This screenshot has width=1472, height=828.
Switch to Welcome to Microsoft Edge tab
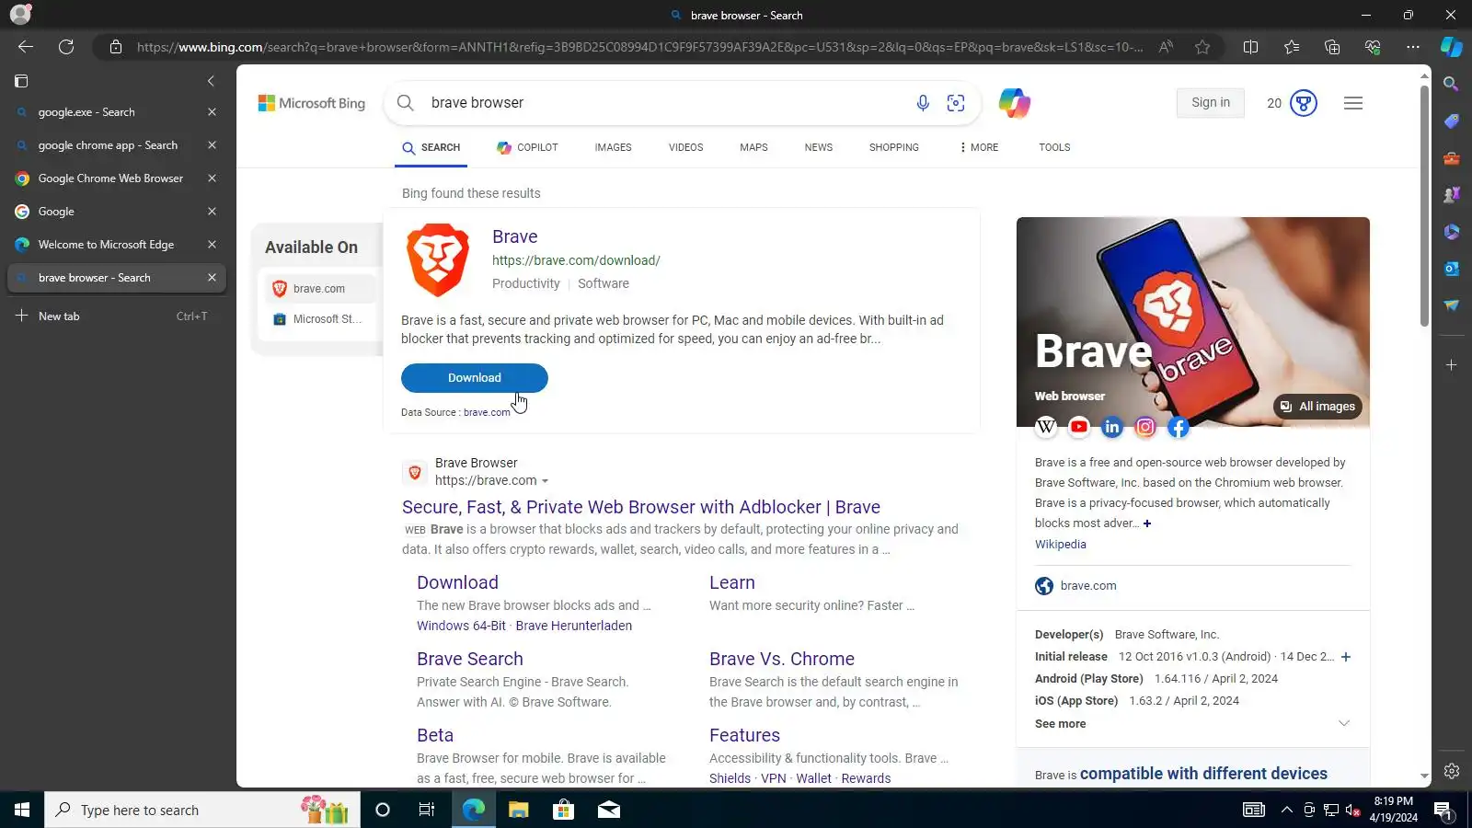coord(117,245)
